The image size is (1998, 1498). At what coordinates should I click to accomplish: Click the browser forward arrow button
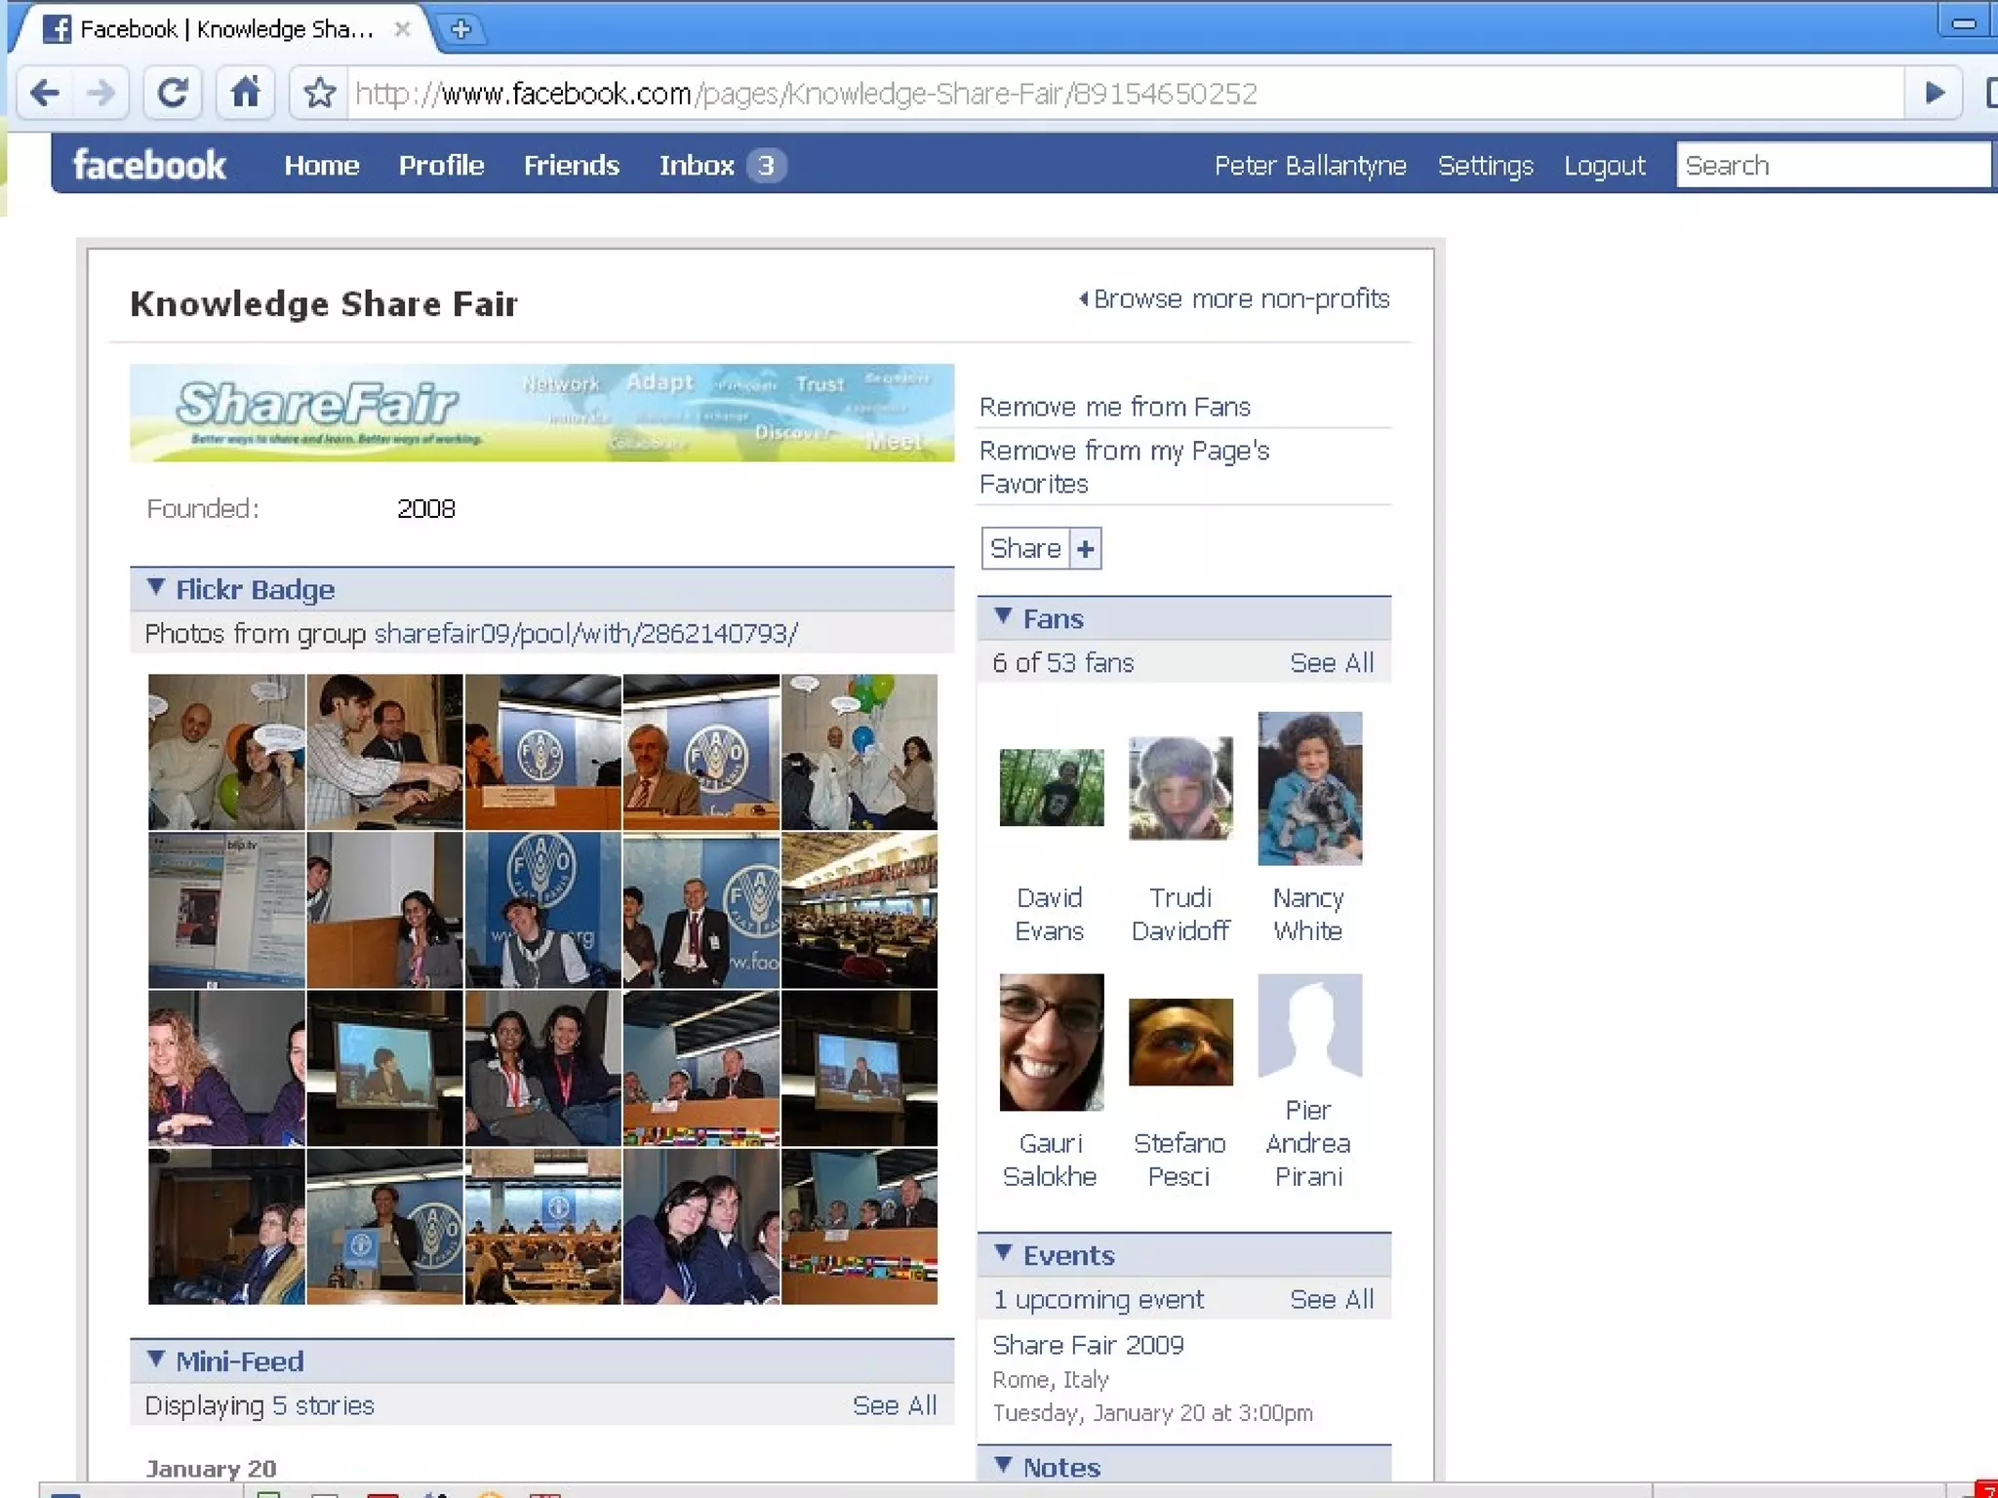(x=100, y=94)
